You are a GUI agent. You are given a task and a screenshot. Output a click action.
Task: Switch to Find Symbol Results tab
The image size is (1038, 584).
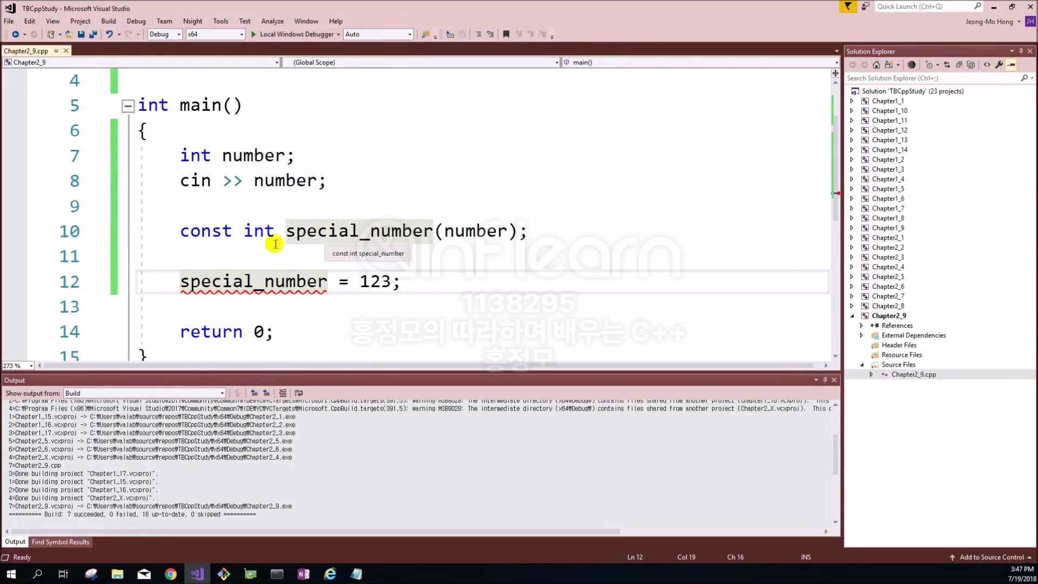pos(61,542)
